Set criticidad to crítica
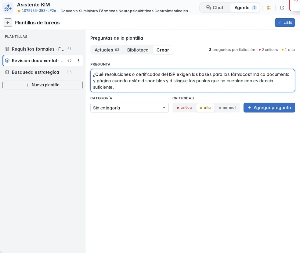 pos(184,108)
